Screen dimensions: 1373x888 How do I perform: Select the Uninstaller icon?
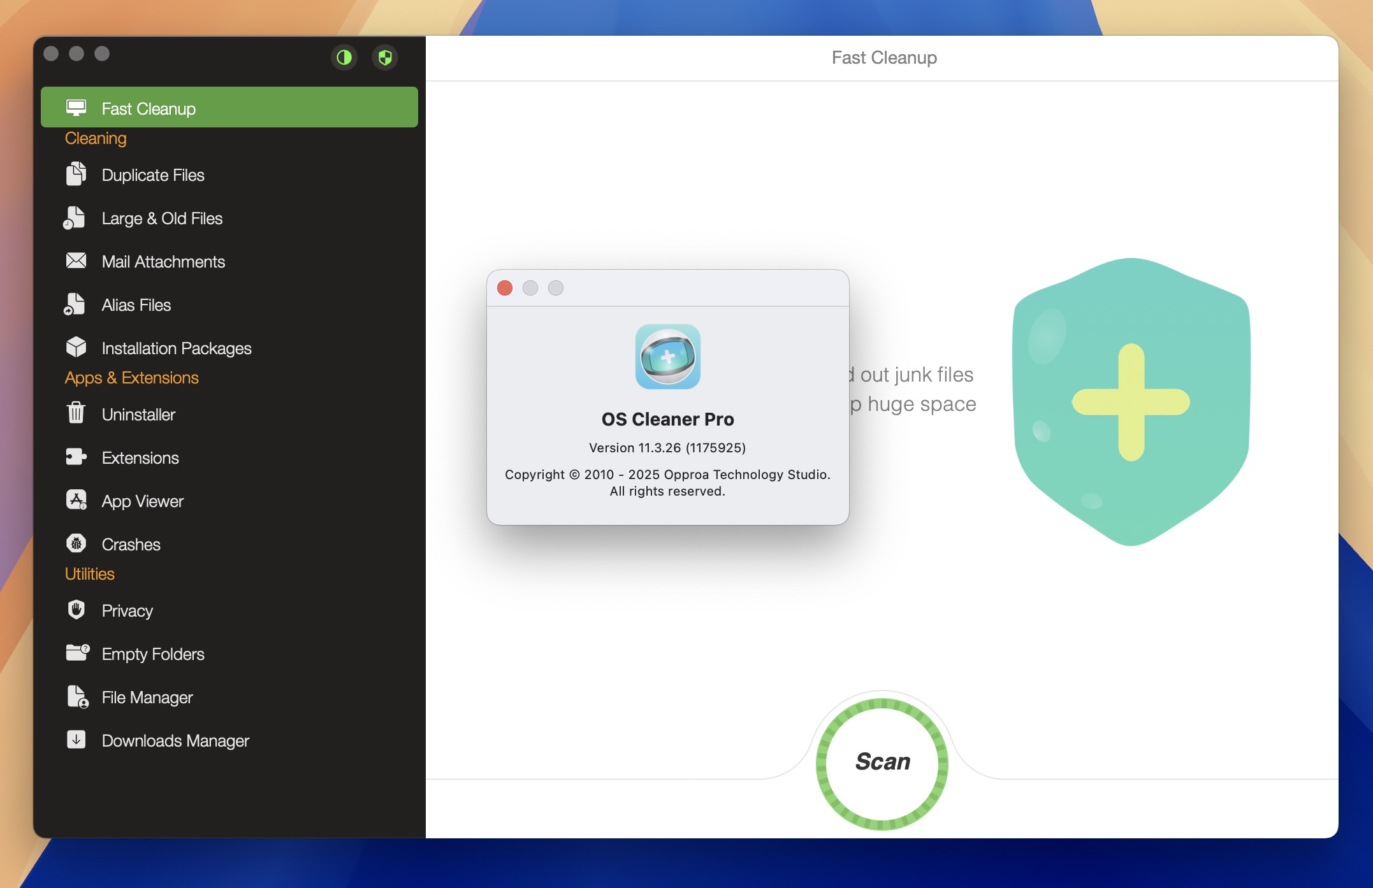77,413
